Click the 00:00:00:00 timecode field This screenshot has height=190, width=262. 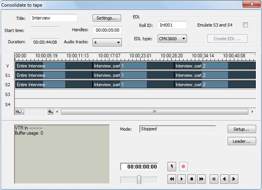139,167
